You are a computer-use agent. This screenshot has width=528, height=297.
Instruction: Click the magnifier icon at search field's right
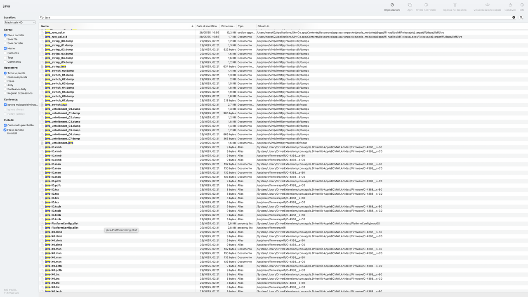(521, 17)
